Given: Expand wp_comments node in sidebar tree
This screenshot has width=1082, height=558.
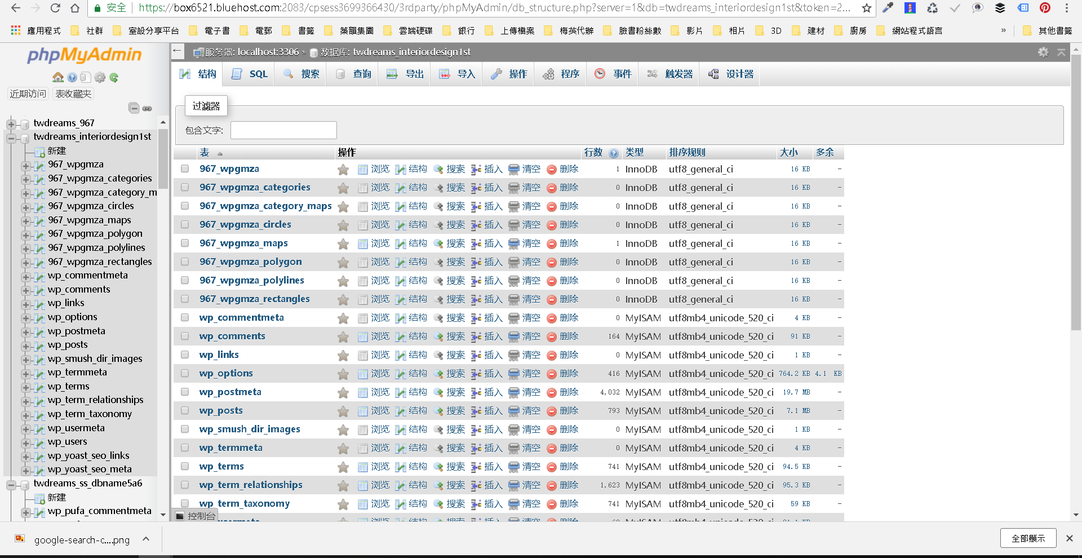Looking at the screenshot, I should (25, 291).
